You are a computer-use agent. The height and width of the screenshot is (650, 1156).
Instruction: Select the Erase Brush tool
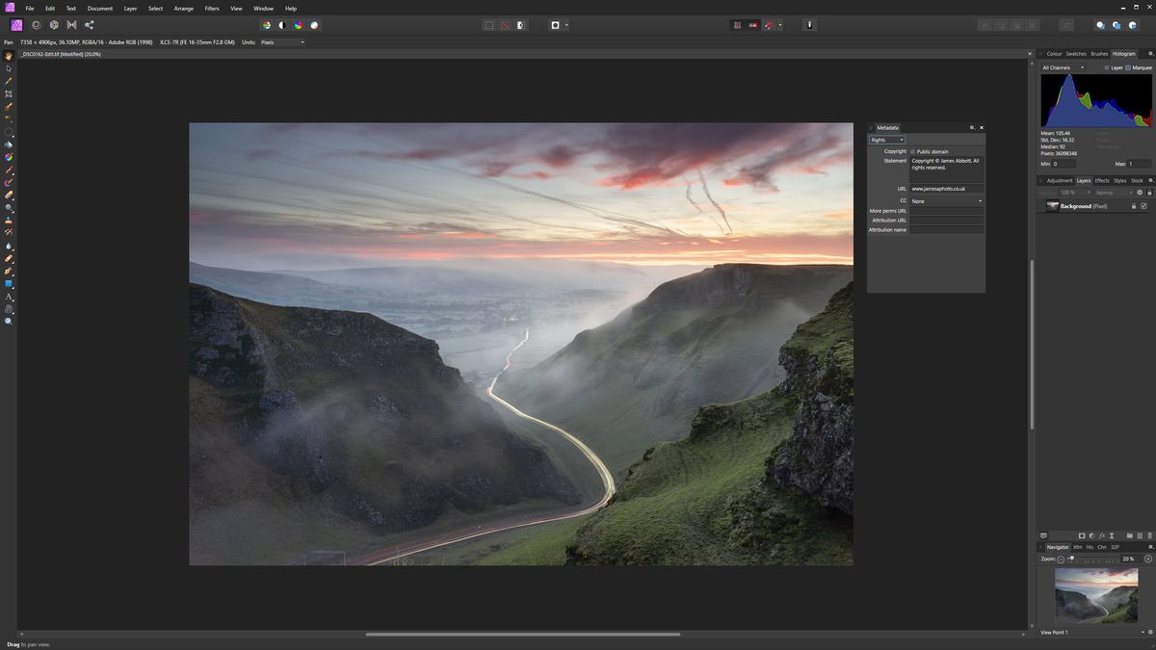tap(9, 195)
